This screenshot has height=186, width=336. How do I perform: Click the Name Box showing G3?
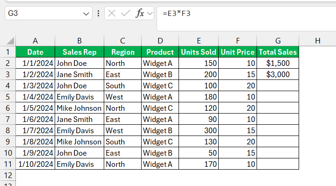pos(49,13)
